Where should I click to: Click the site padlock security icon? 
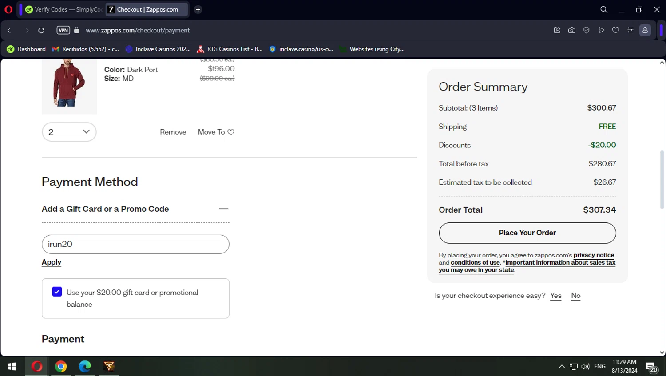click(x=77, y=30)
